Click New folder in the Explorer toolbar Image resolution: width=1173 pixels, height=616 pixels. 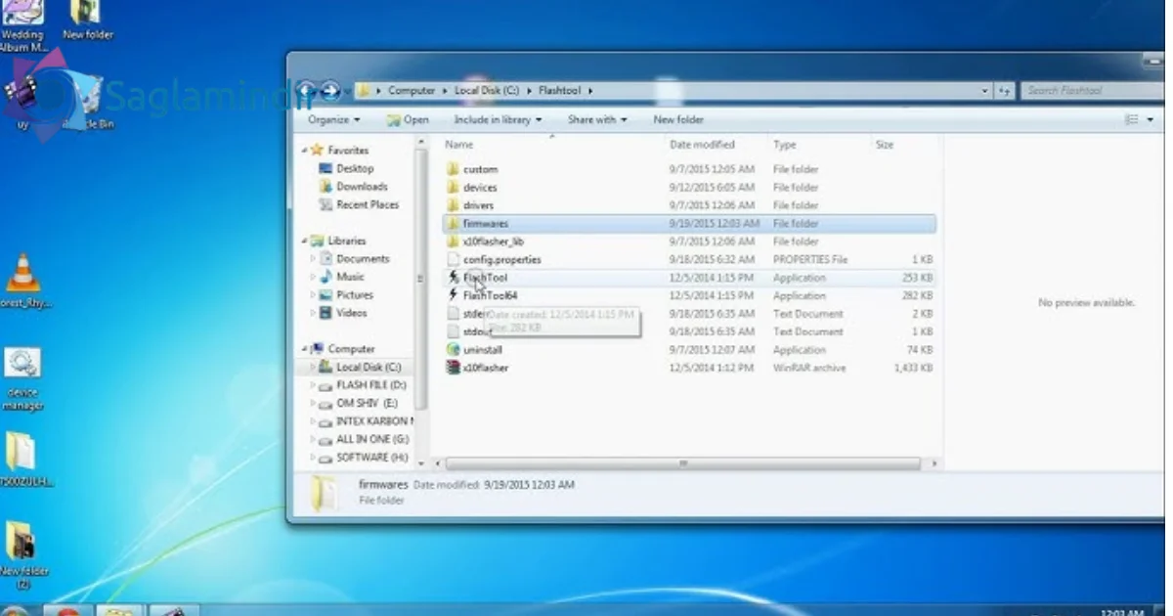click(x=678, y=119)
